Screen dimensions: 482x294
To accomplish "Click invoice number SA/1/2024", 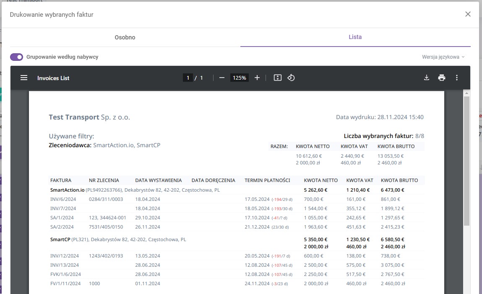I will 62,218.
